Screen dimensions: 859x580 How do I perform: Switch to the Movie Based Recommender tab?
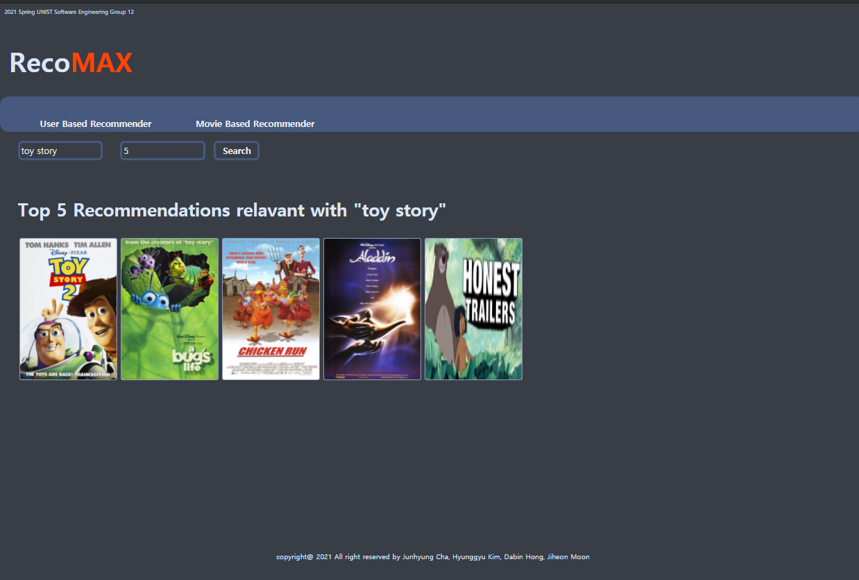pos(255,123)
